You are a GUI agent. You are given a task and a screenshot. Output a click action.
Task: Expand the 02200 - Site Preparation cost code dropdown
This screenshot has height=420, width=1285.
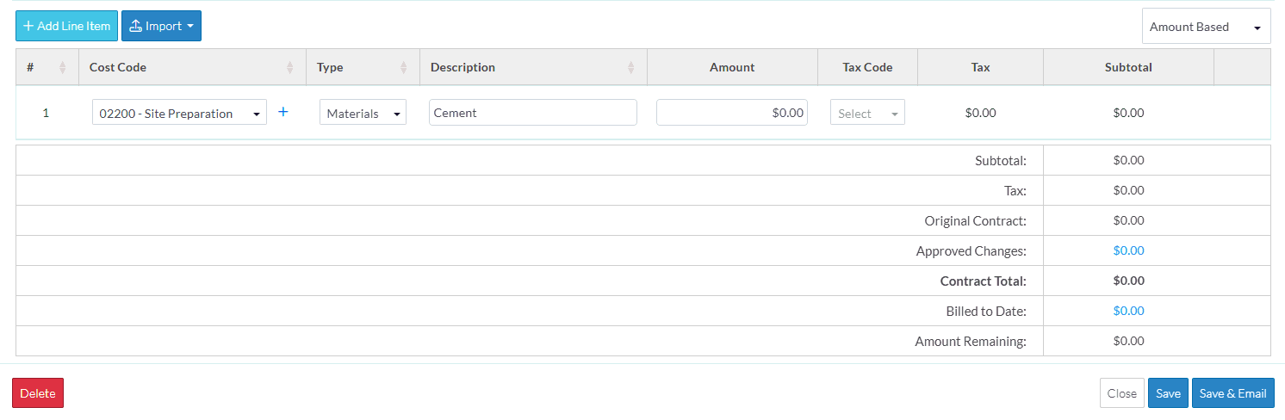tap(179, 113)
